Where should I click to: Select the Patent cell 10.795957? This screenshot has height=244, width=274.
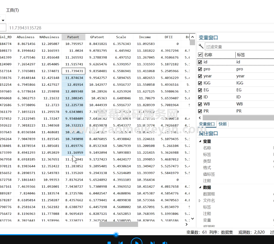point(74,44)
